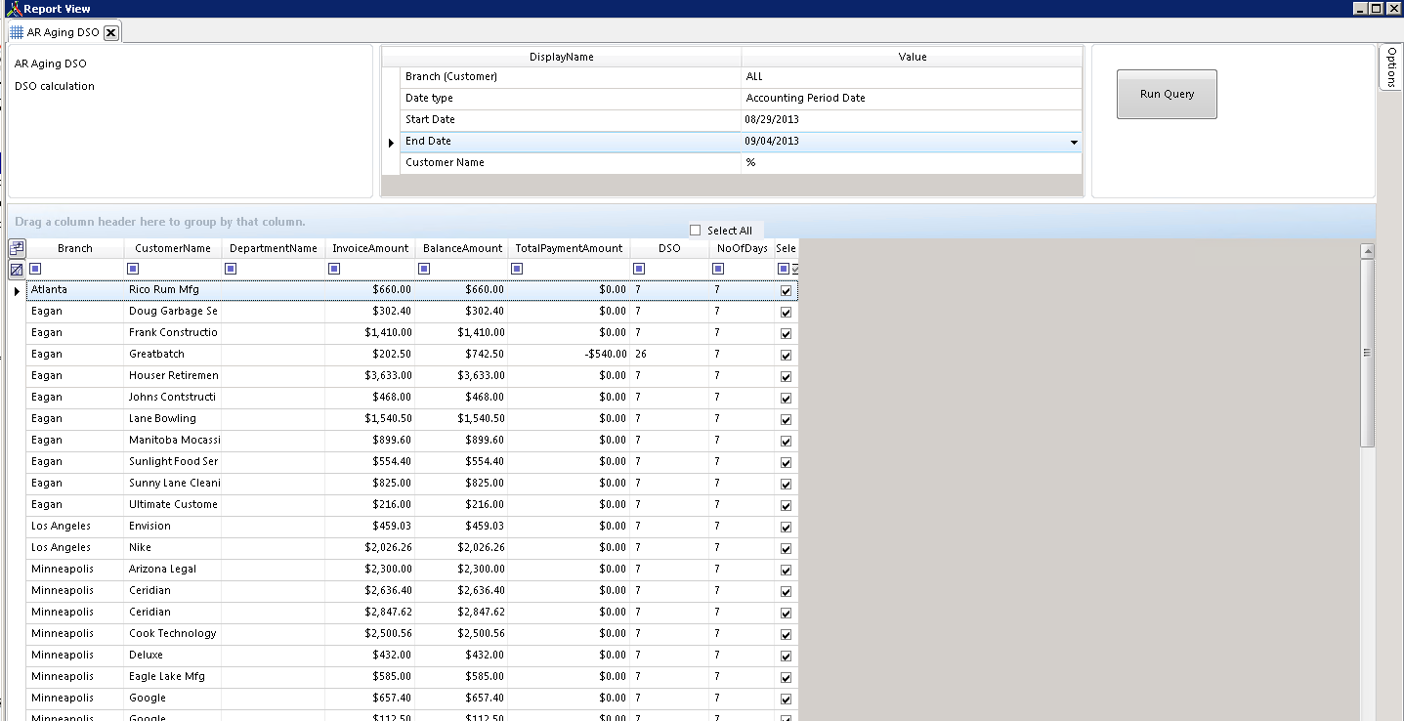This screenshot has height=721, width=1404.
Task: Open the CustomerName column filter operator icon
Action: [133, 269]
